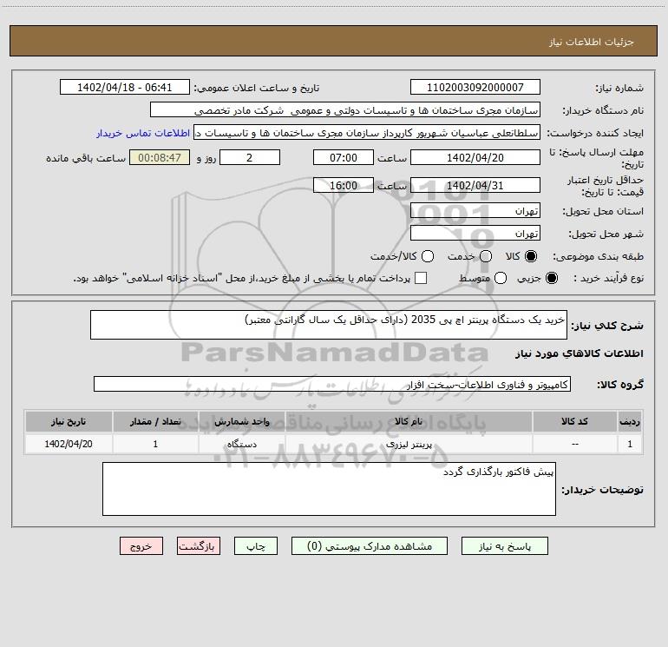Click the price validity date 1402/04/31 field
The image size is (668, 647).
click(x=475, y=185)
